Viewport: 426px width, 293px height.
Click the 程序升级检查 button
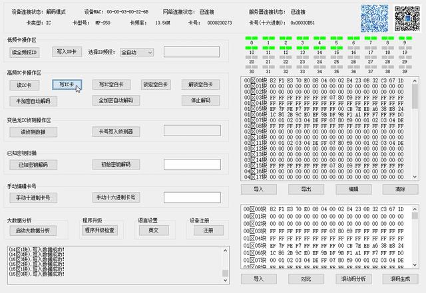click(x=99, y=231)
